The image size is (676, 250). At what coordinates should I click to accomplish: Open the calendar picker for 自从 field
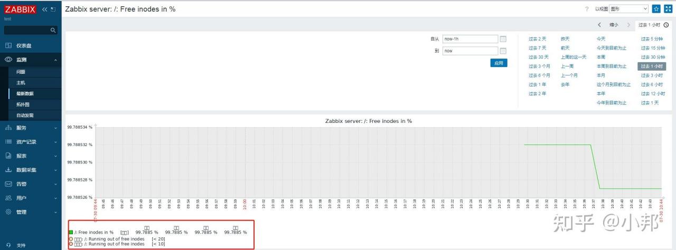point(503,39)
